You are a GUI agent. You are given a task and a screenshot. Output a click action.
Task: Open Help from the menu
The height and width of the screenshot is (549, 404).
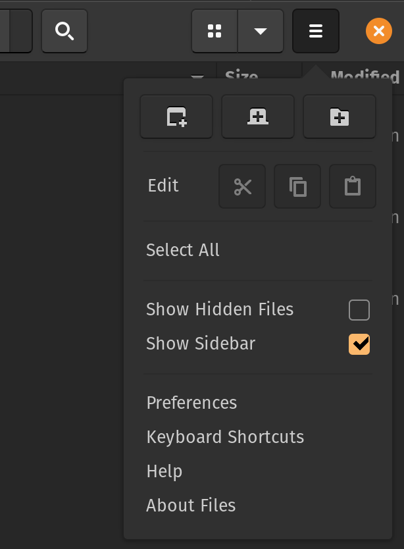coord(164,471)
